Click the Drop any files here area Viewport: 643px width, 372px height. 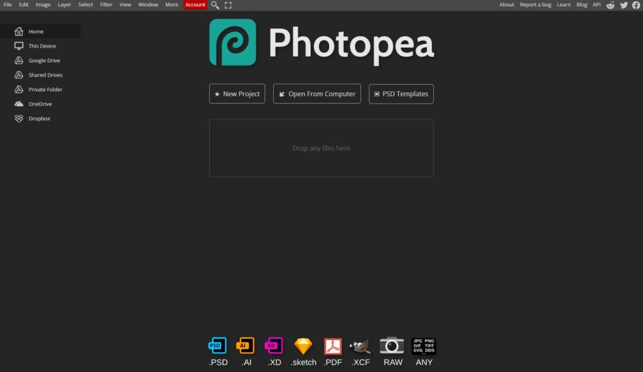(x=321, y=148)
